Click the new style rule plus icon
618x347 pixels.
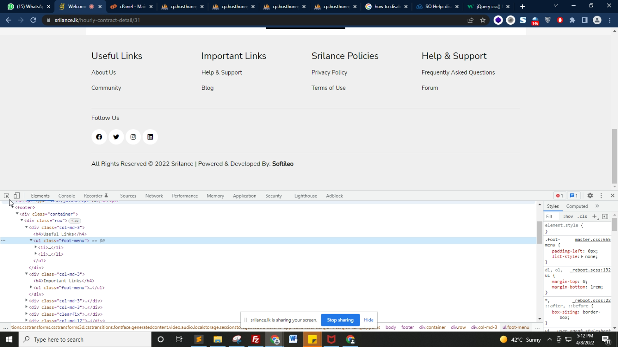[x=594, y=217]
